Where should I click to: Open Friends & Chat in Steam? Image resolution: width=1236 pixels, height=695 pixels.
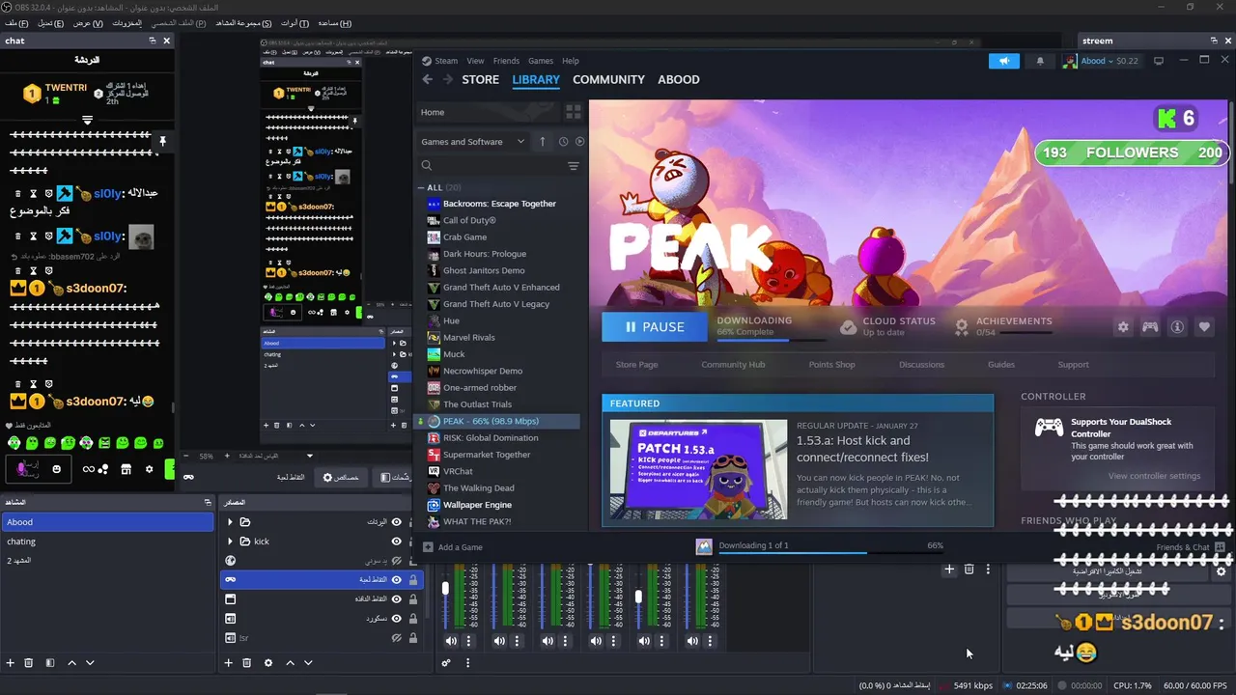click(x=1192, y=547)
